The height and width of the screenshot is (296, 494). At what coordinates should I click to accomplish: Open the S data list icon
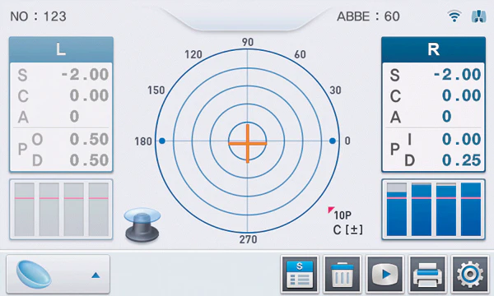300,275
